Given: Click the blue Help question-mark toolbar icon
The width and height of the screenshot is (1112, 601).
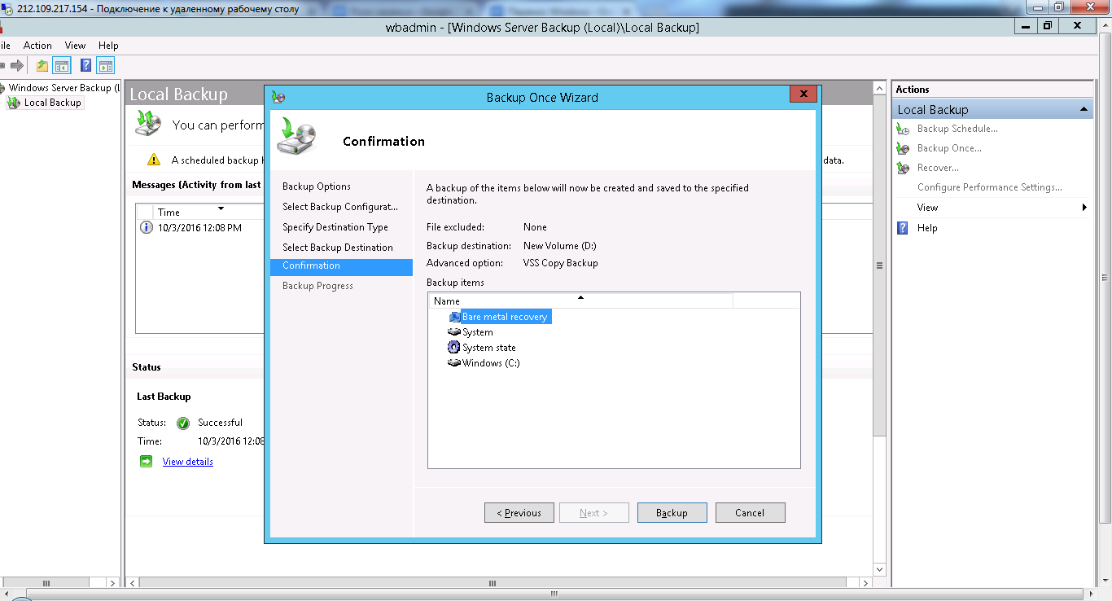Looking at the screenshot, I should coord(85,65).
